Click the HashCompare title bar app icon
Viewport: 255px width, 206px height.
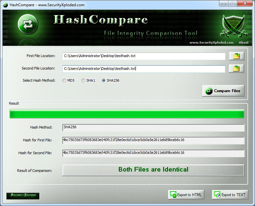[x=5, y=5]
